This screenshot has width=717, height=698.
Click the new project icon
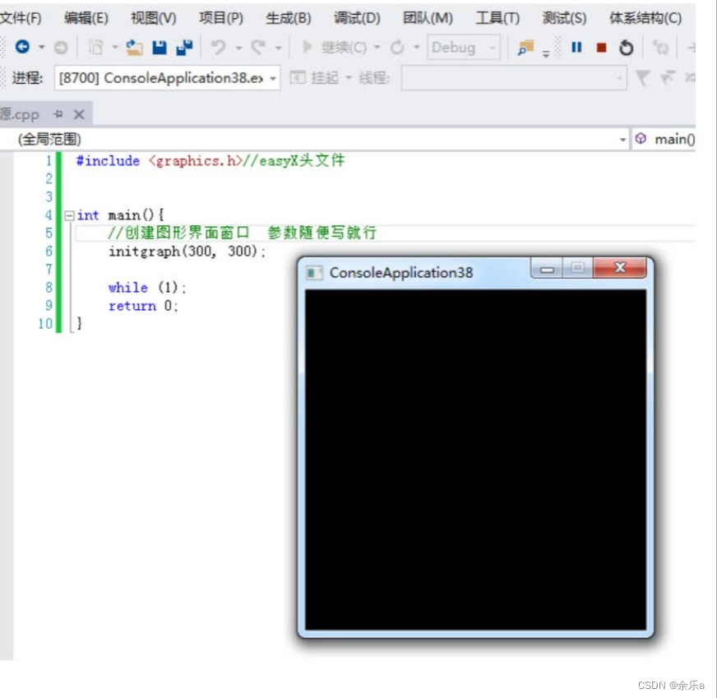(95, 47)
